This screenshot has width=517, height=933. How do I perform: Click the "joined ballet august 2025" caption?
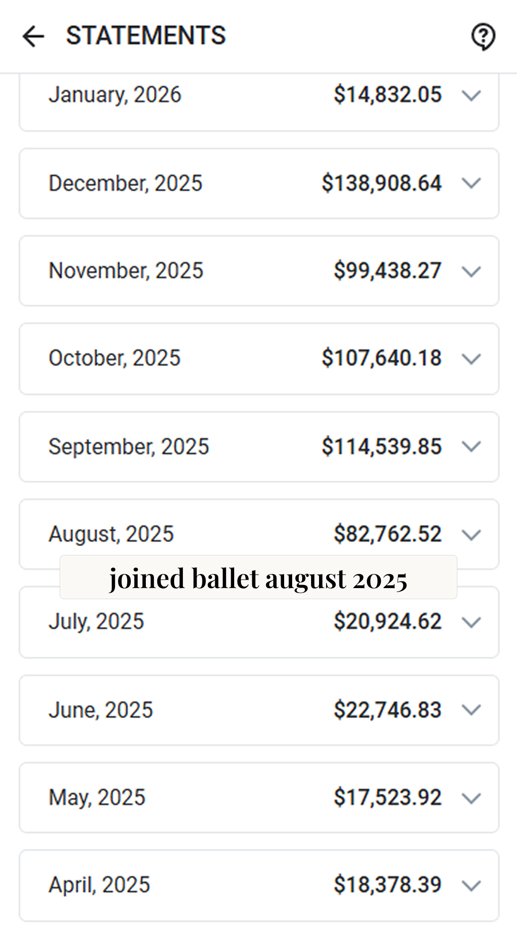pyautogui.click(x=258, y=577)
